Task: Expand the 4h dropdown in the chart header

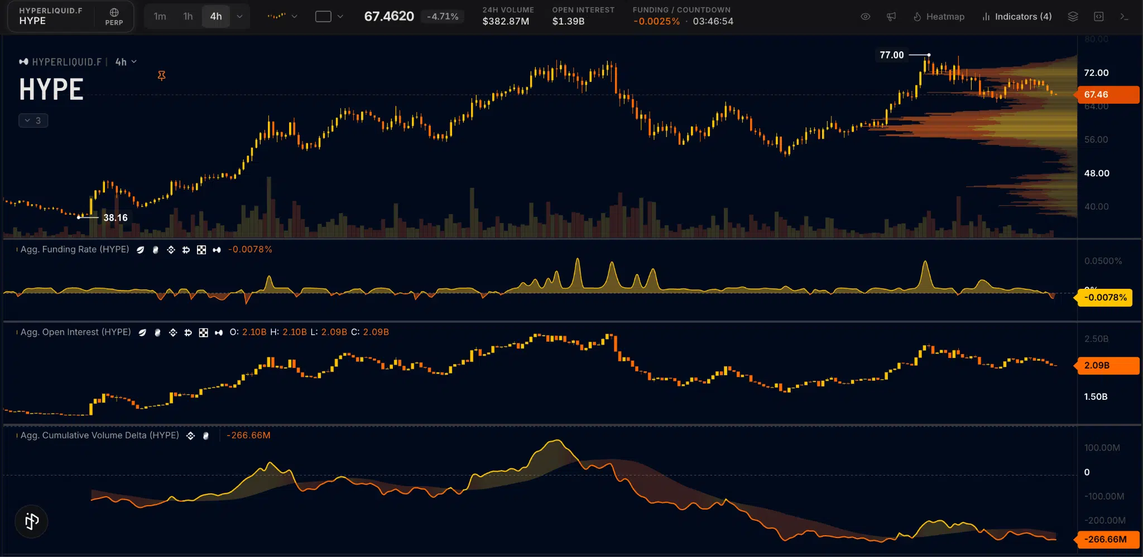Action: 126,62
